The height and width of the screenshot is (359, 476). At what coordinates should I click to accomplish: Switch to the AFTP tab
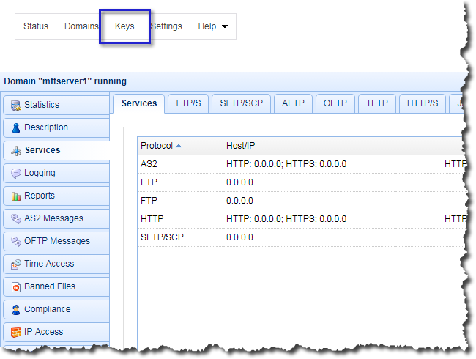point(293,103)
